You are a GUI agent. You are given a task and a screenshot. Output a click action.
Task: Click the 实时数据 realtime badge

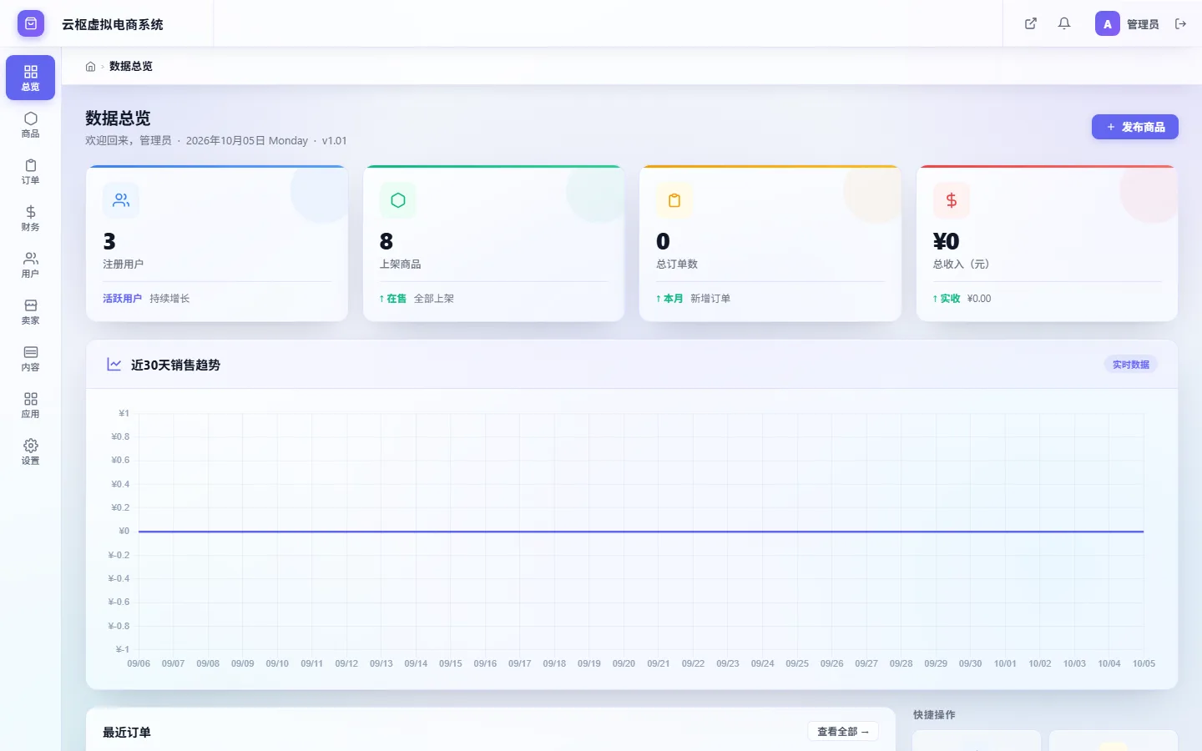1131,365
